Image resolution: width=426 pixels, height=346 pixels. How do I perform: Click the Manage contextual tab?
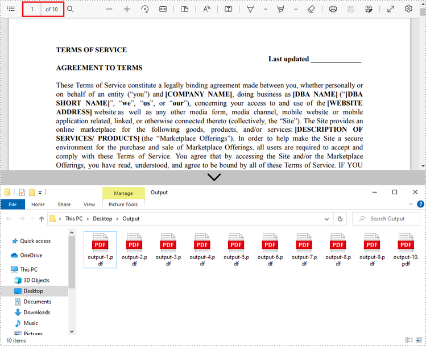pyautogui.click(x=123, y=193)
